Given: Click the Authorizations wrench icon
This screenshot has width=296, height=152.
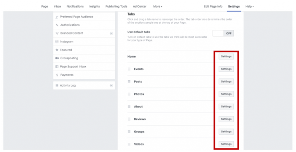Looking at the screenshot, I should [57, 25].
